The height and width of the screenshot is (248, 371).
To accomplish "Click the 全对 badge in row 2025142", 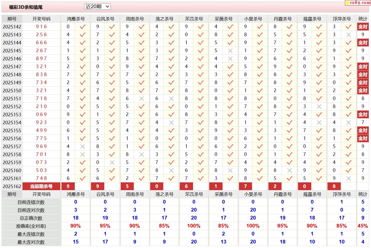I will (363, 27).
